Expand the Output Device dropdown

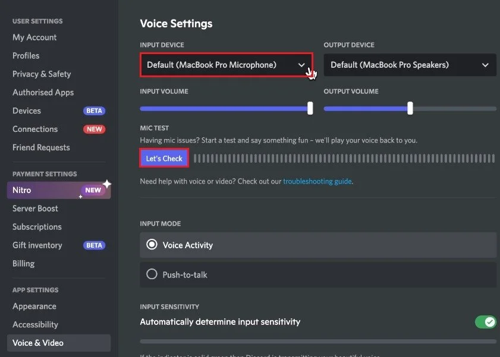pos(410,65)
